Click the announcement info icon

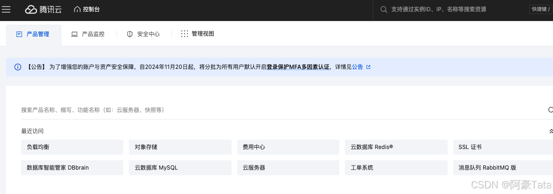18,67
